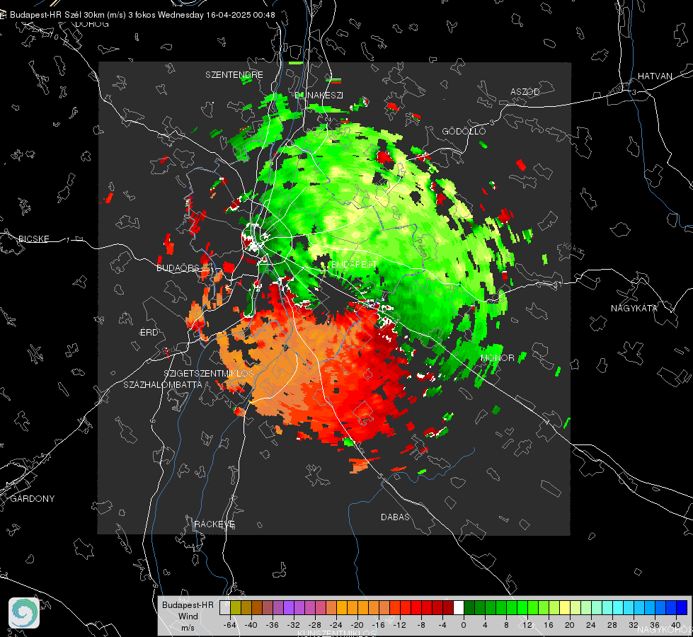Image resolution: width=693 pixels, height=637 pixels.
Task: Click the small icon before the Budapest-HR title
Action: tap(3, 15)
